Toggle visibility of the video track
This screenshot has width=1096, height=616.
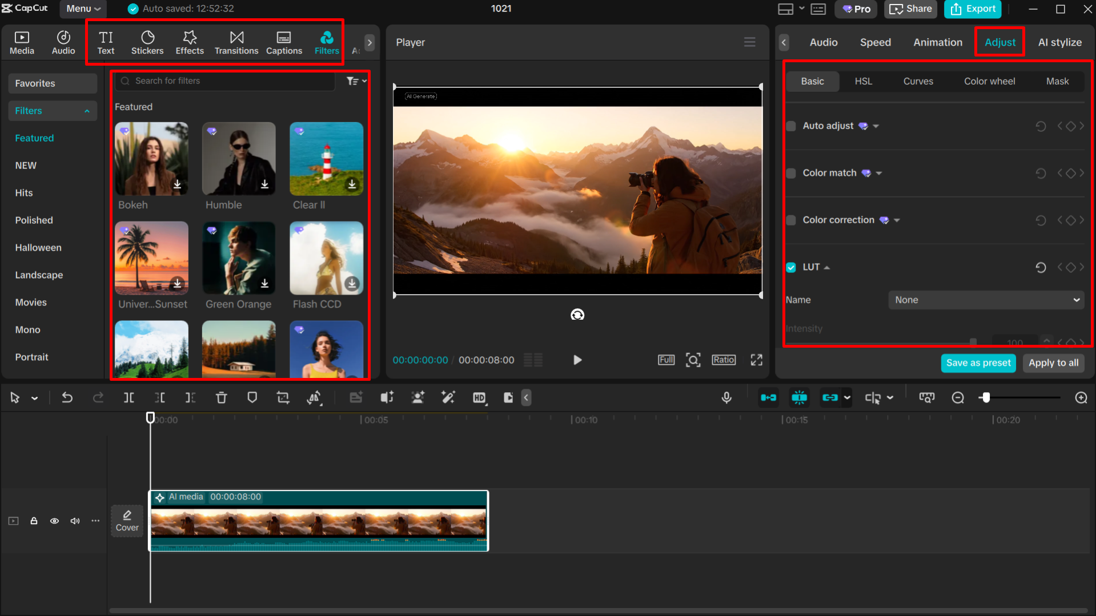pos(54,521)
